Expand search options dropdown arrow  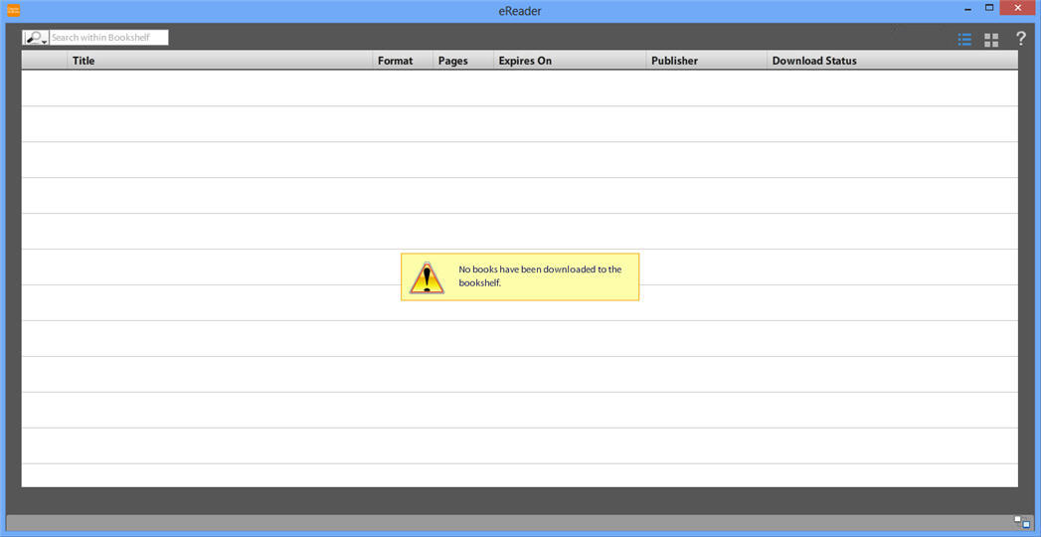45,42
